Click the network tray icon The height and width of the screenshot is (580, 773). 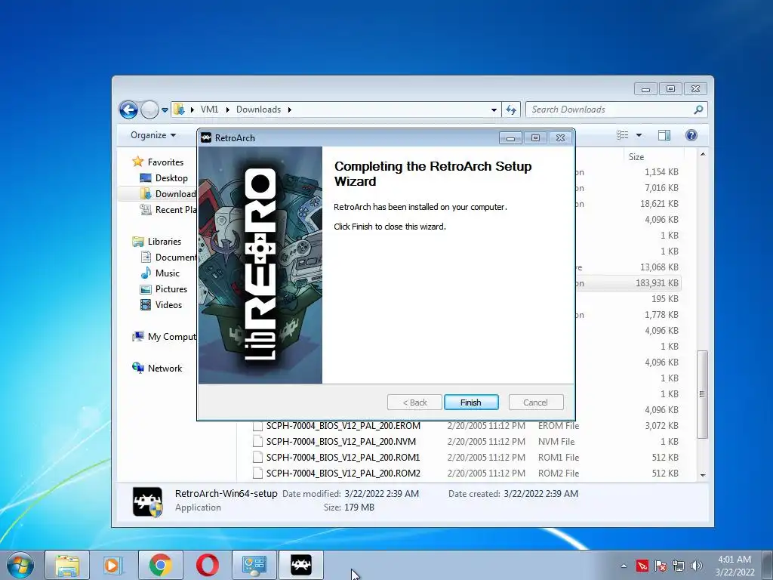(x=679, y=566)
